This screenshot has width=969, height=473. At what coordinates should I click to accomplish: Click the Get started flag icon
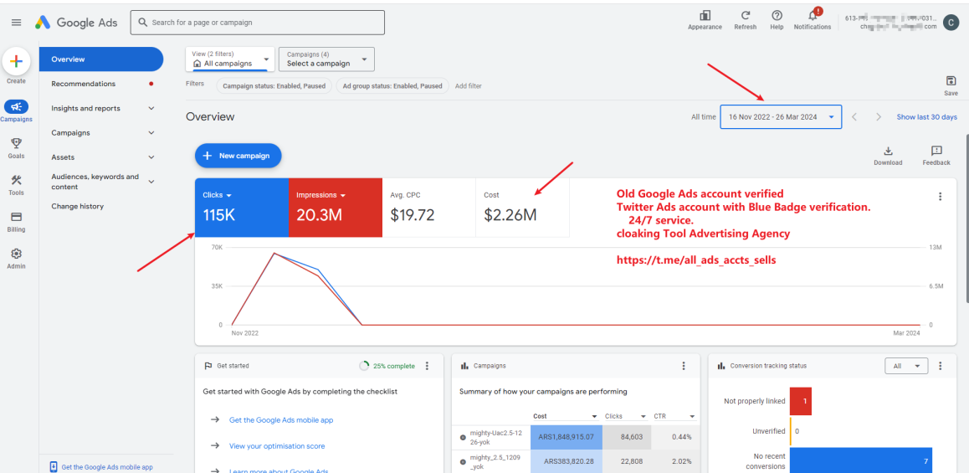click(x=208, y=366)
